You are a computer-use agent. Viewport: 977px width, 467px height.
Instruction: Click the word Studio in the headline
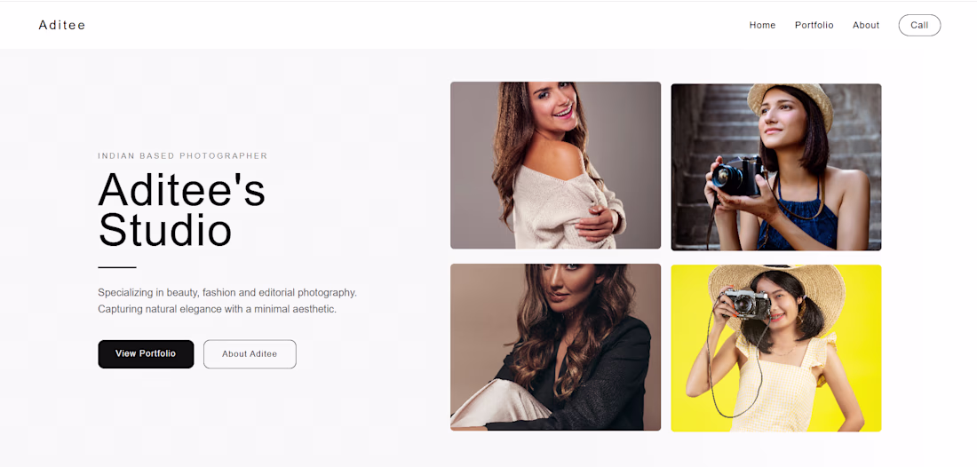point(165,230)
